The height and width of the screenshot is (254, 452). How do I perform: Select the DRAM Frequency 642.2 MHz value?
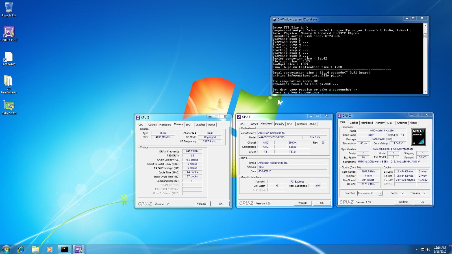pyautogui.click(x=192, y=151)
